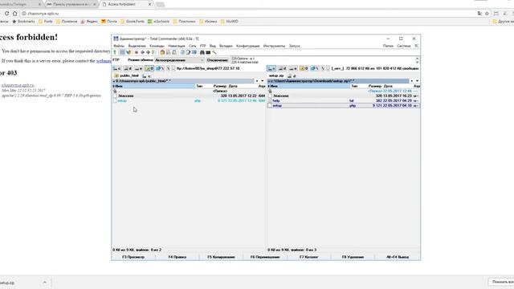Select .htaccess file in left panel
The height and width of the screenshot is (289, 514).
click(189, 96)
